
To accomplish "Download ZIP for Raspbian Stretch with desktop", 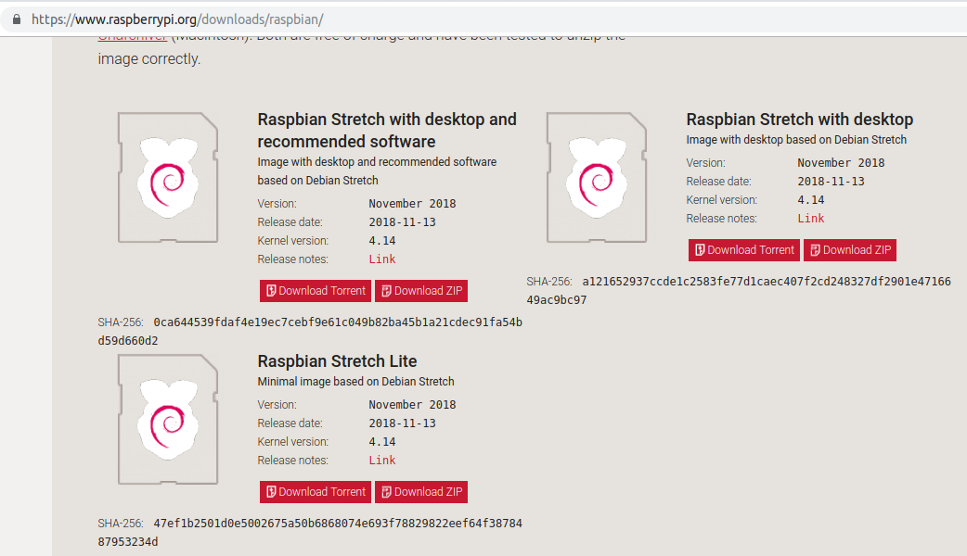I will [850, 250].
